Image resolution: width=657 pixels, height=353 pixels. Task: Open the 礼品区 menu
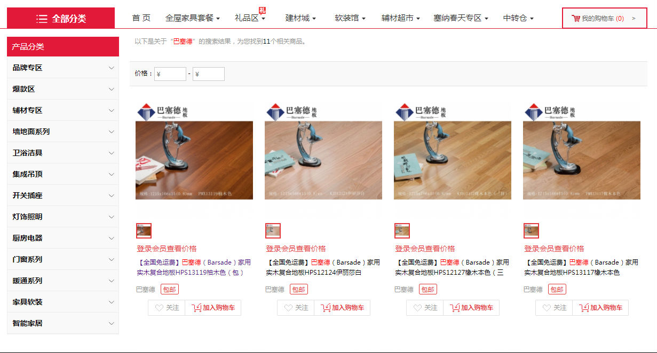pos(250,18)
